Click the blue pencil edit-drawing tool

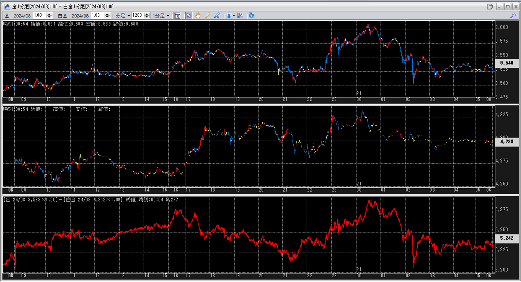pyautogui.click(x=216, y=16)
